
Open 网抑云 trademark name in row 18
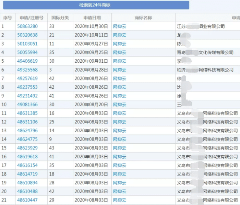coord(120,174)
